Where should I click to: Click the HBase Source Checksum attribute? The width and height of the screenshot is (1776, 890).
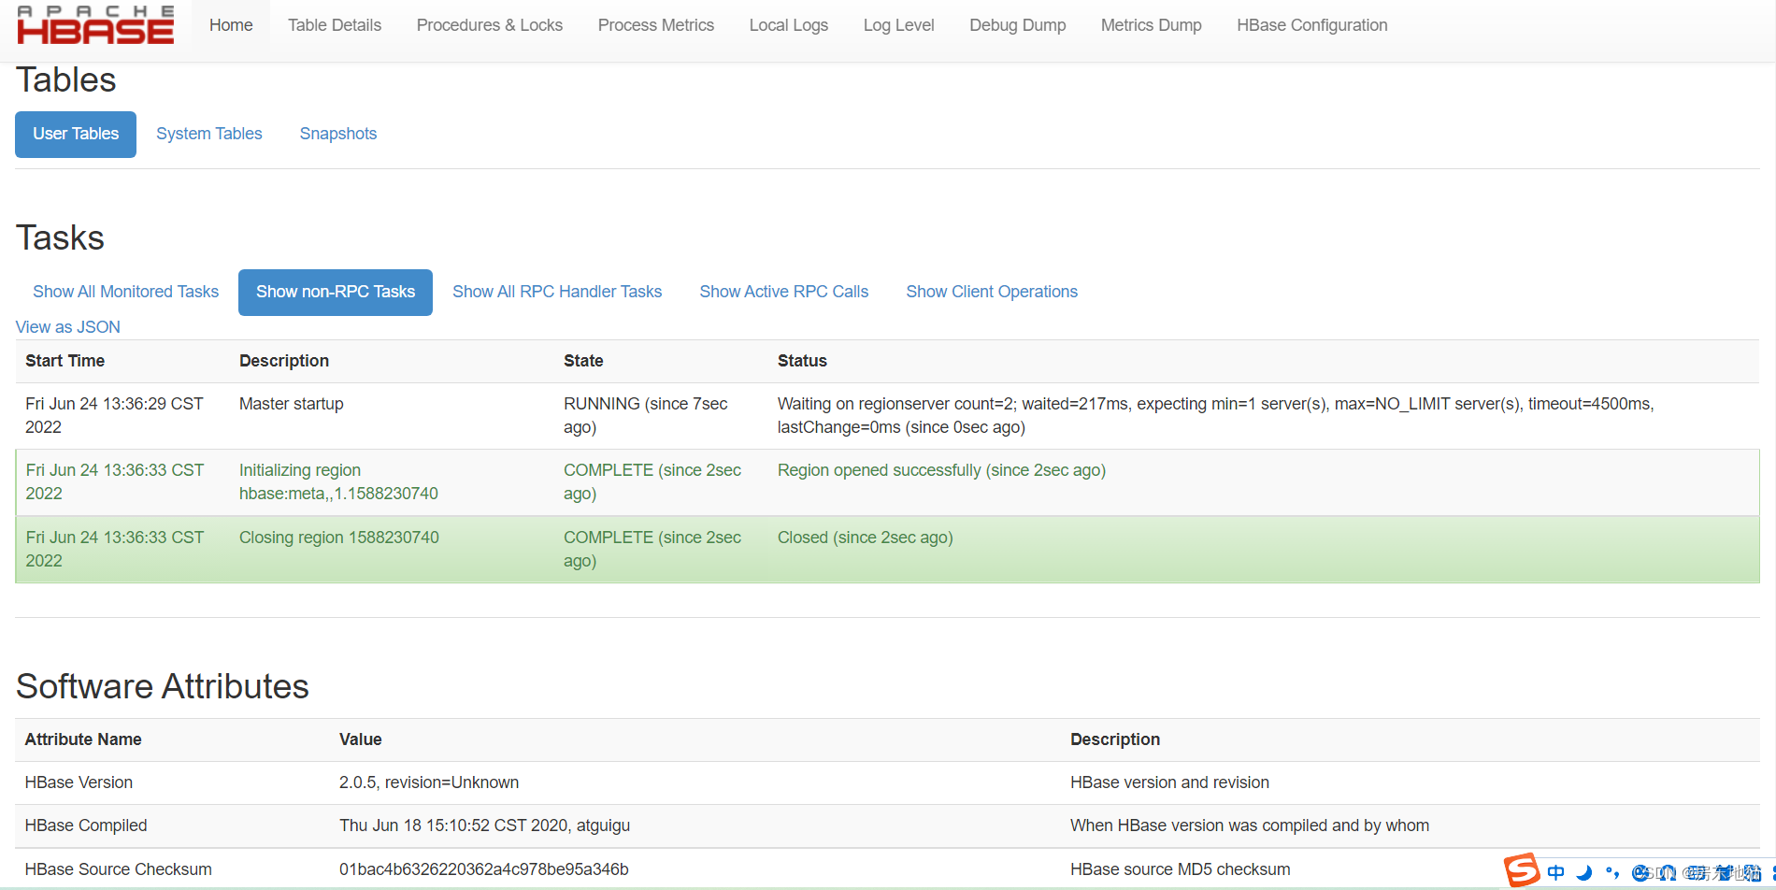coord(118,869)
